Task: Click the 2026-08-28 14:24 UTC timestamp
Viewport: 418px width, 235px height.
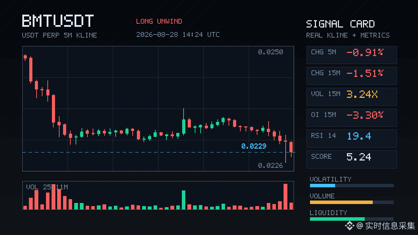Action: pos(178,34)
